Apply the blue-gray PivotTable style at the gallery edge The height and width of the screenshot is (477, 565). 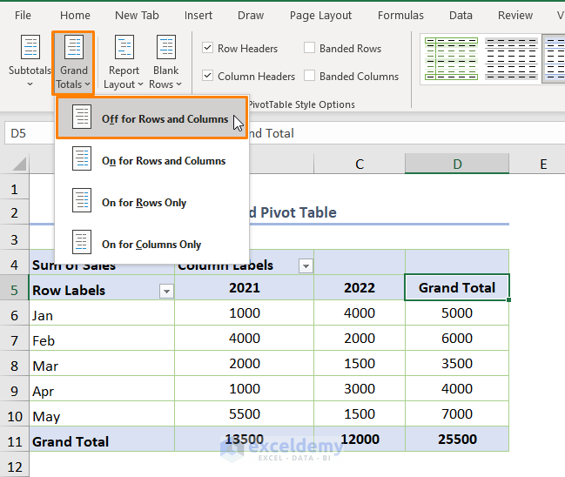point(555,58)
